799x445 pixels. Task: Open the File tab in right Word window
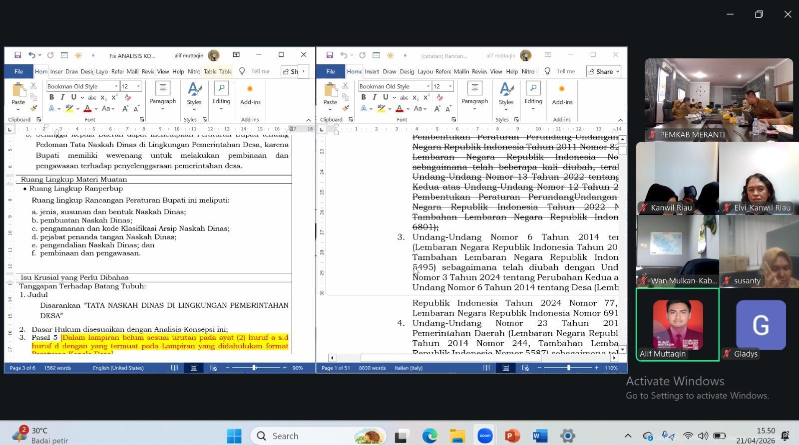coord(330,71)
